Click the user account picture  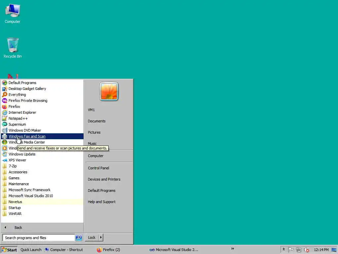(109, 91)
